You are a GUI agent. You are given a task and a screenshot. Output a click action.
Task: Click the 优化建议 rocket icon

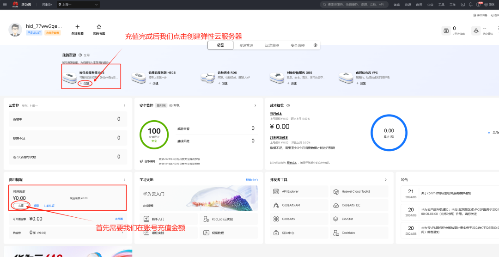point(476,31)
